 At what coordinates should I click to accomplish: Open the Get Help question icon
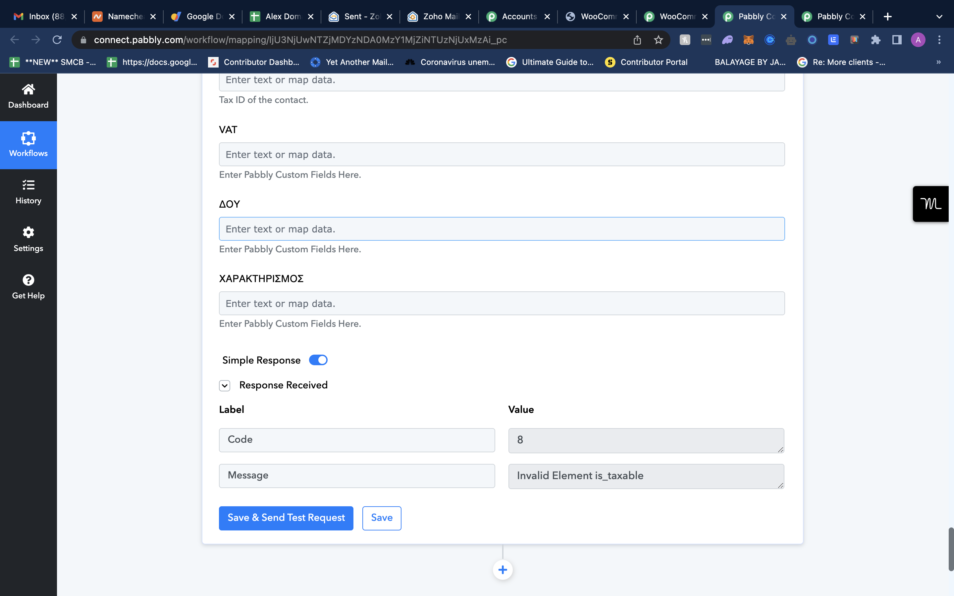tap(28, 280)
